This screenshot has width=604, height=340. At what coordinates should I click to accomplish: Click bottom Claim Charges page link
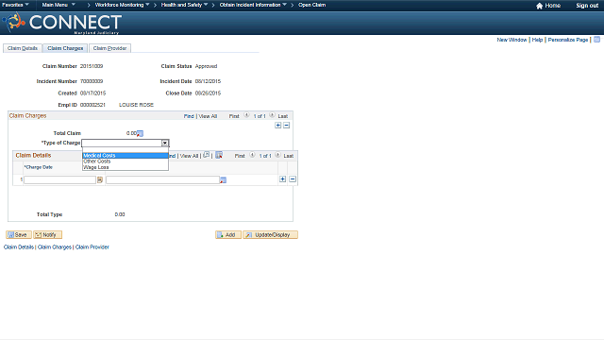pyautogui.click(x=55, y=247)
